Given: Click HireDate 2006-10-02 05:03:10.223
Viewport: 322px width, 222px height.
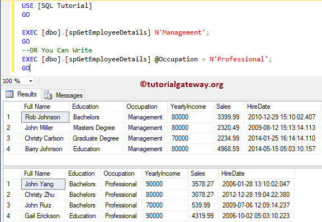Looking at the screenshot, I should [x=257, y=216].
